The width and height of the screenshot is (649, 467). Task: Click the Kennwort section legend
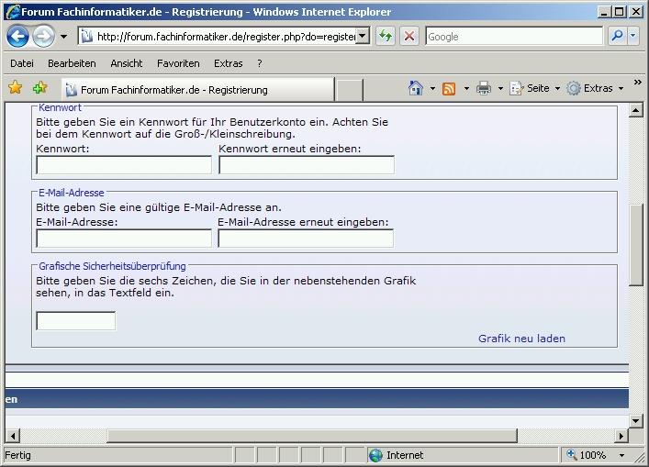[x=60, y=107]
